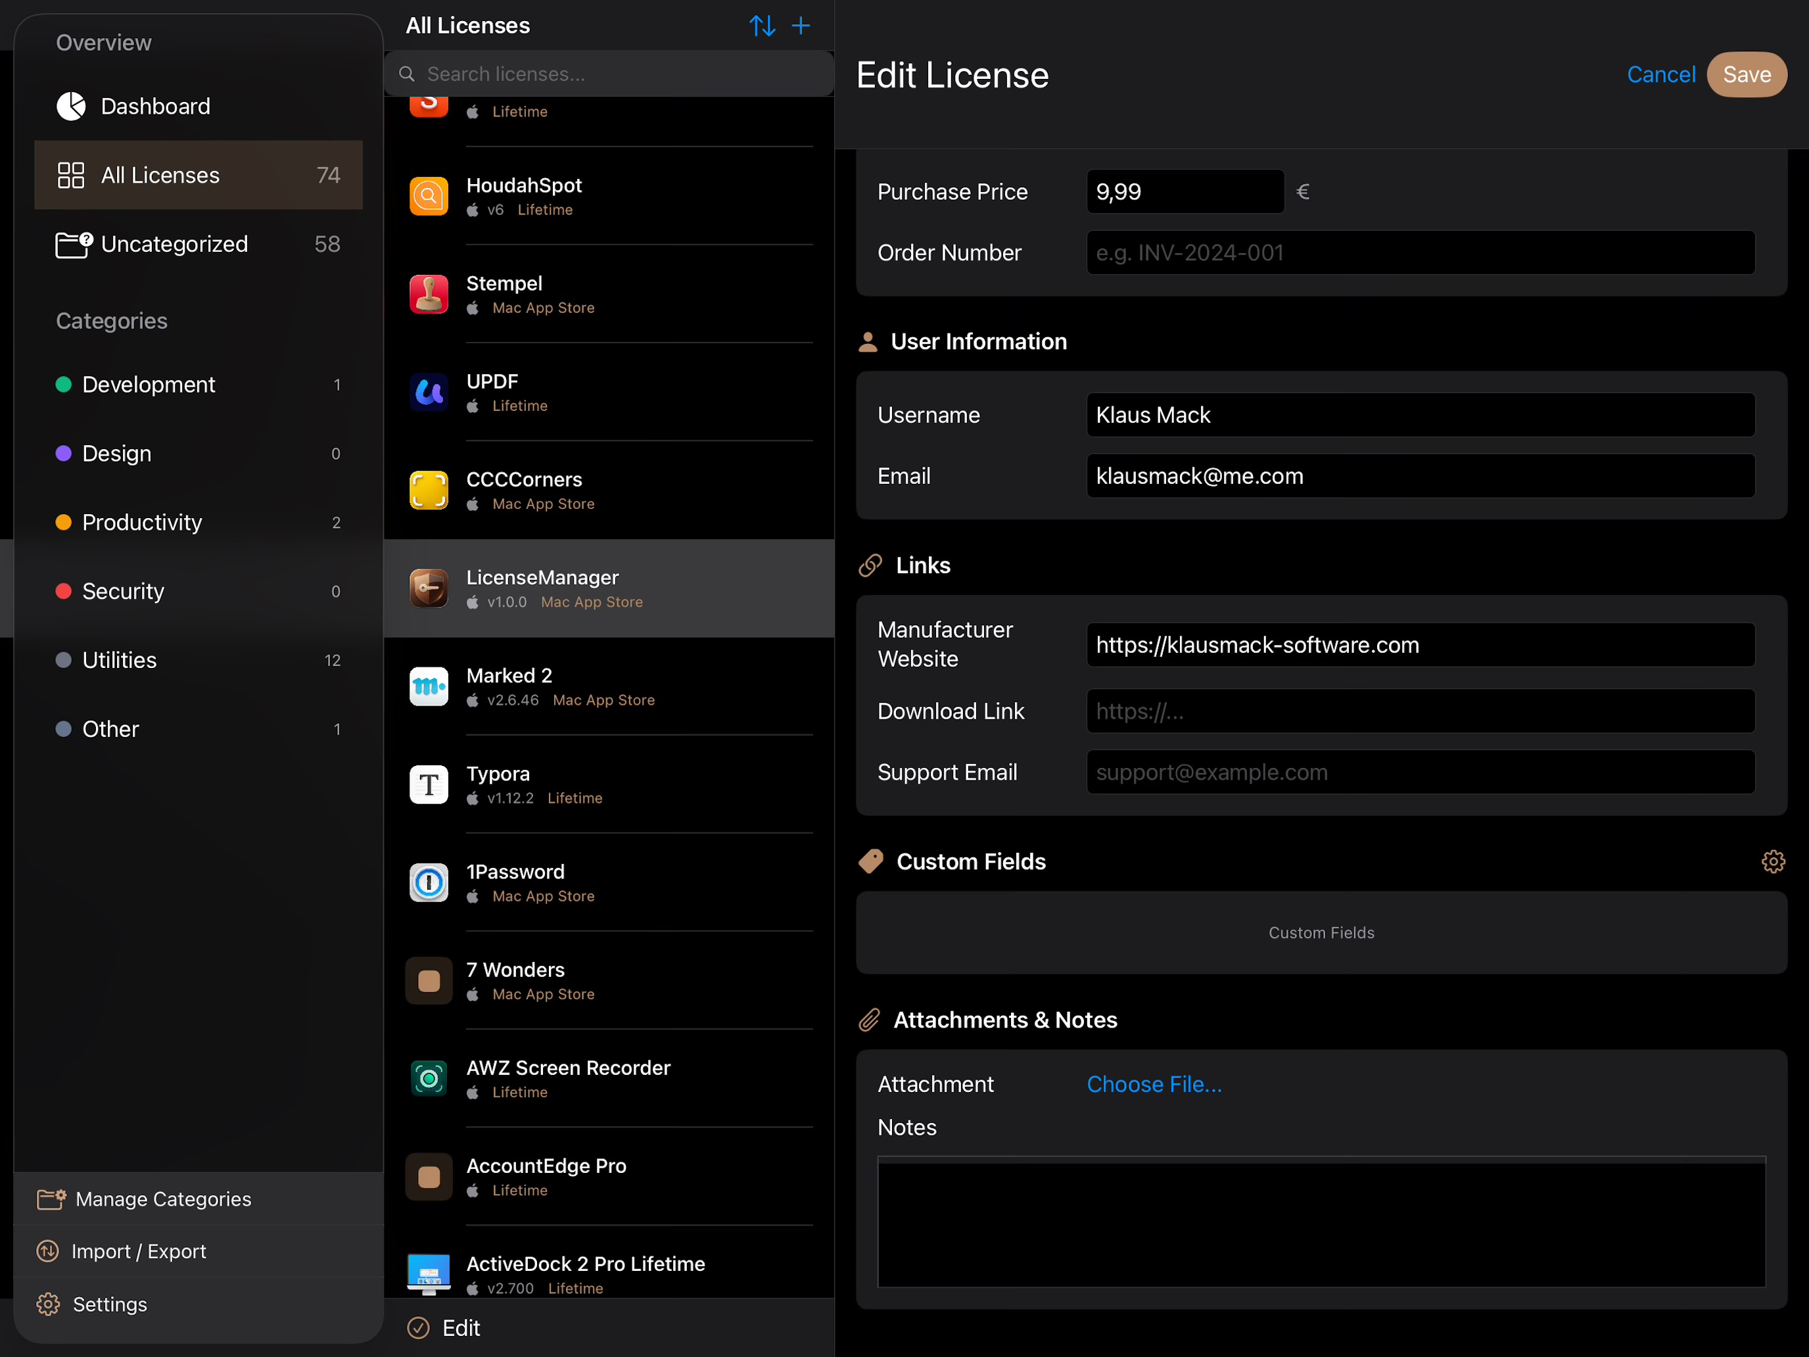The width and height of the screenshot is (1809, 1357).
Task: Click the Email field with klausmack@me.com
Action: [1421, 476]
